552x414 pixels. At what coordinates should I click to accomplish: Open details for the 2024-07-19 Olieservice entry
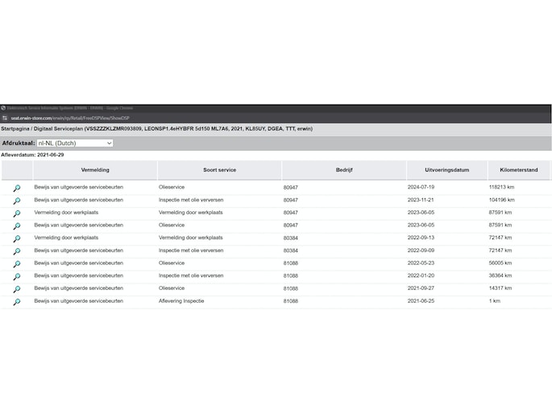pyautogui.click(x=16, y=188)
